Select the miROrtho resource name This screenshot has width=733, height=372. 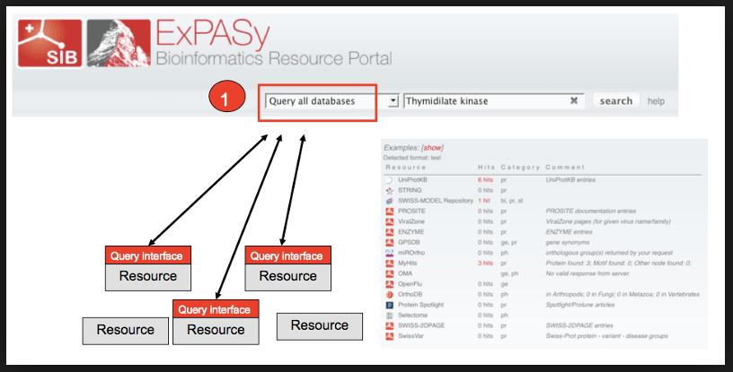click(411, 253)
